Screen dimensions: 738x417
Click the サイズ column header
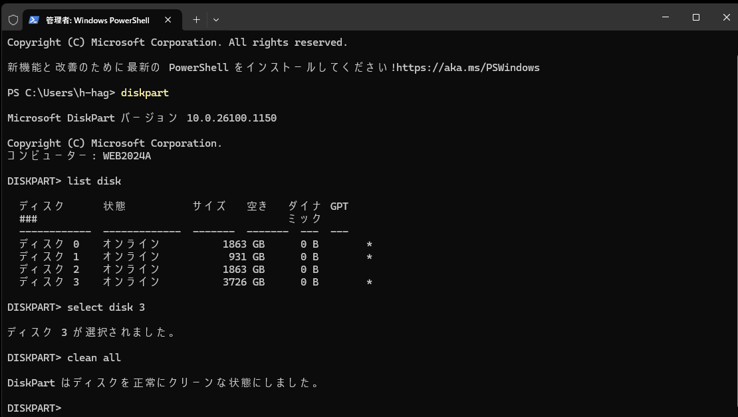[x=209, y=206]
